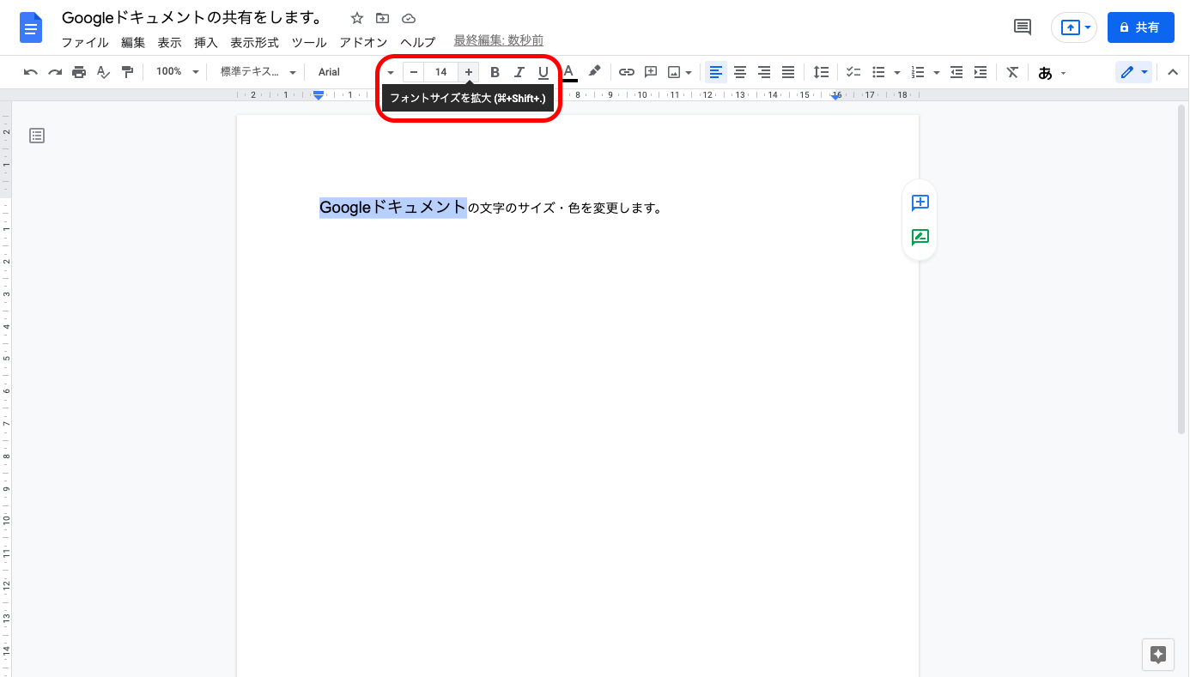Image resolution: width=1190 pixels, height=677 pixels.
Task: Open the ツール menu
Action: (309, 42)
